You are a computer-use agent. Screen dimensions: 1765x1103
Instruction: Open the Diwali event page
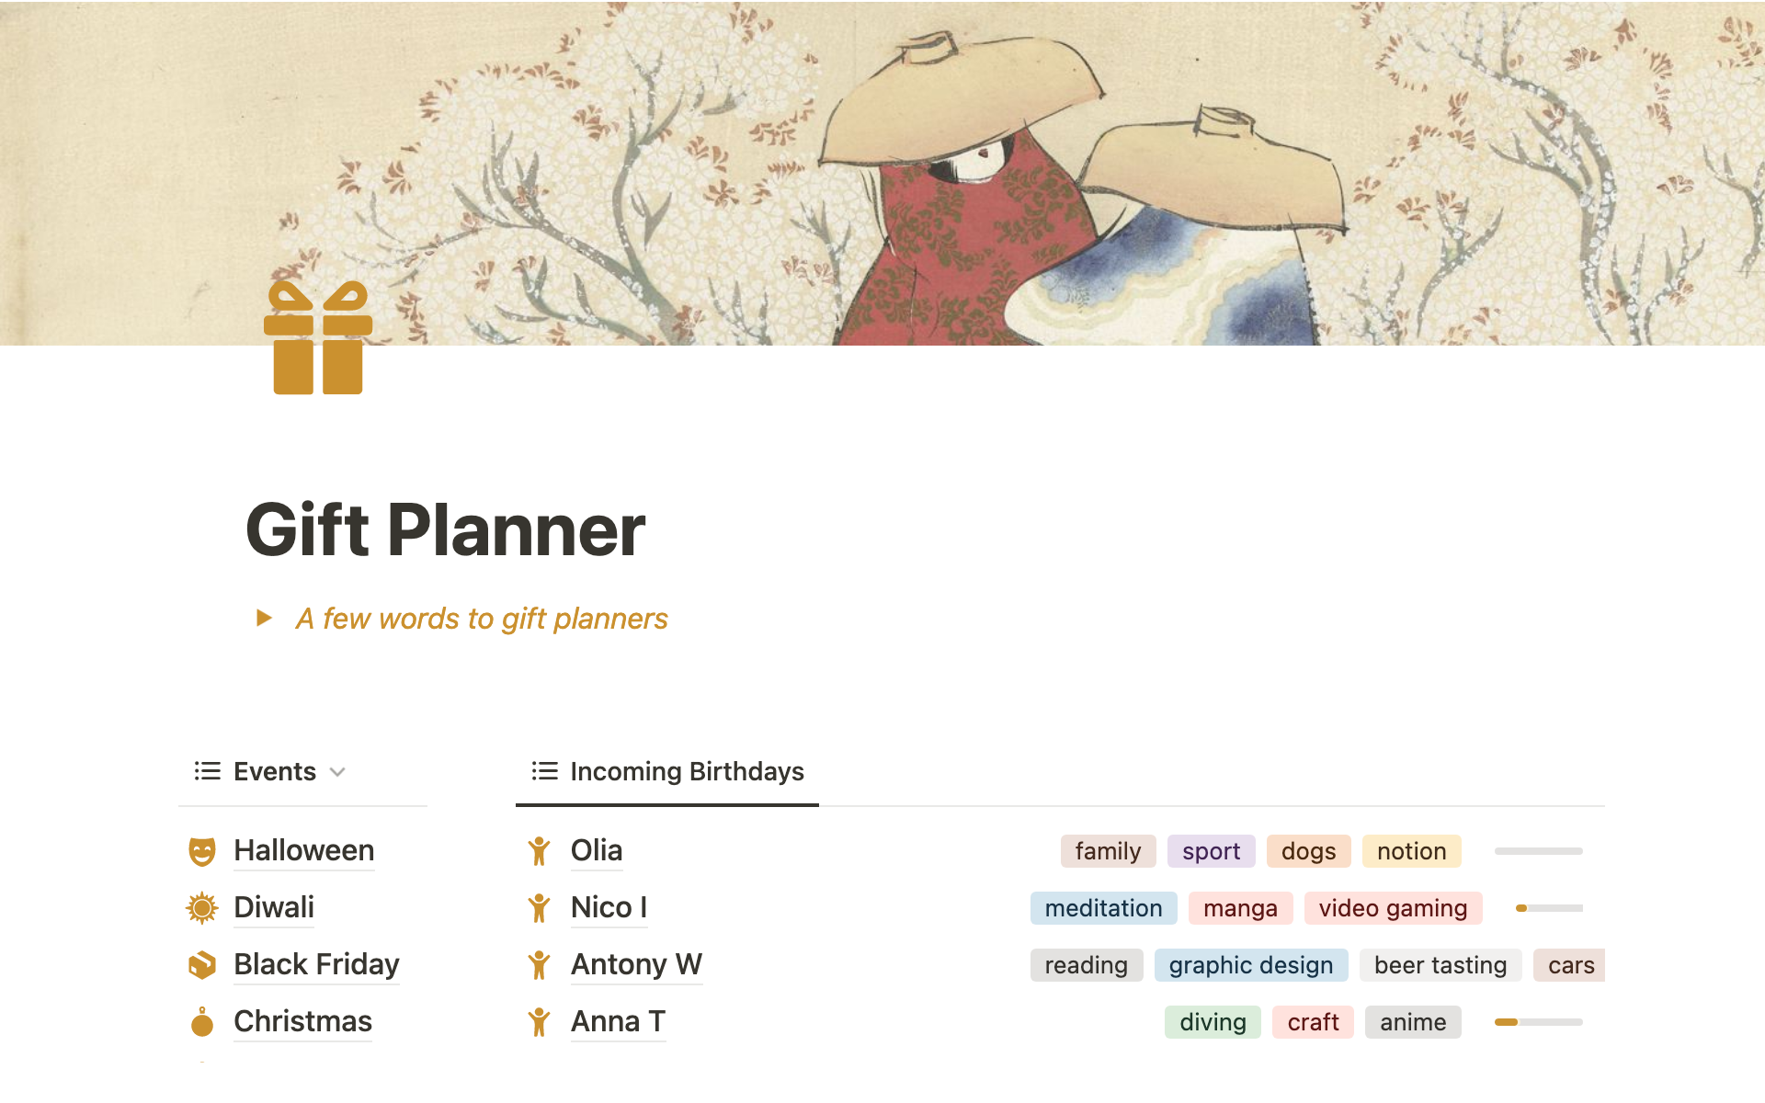pyautogui.click(x=274, y=907)
